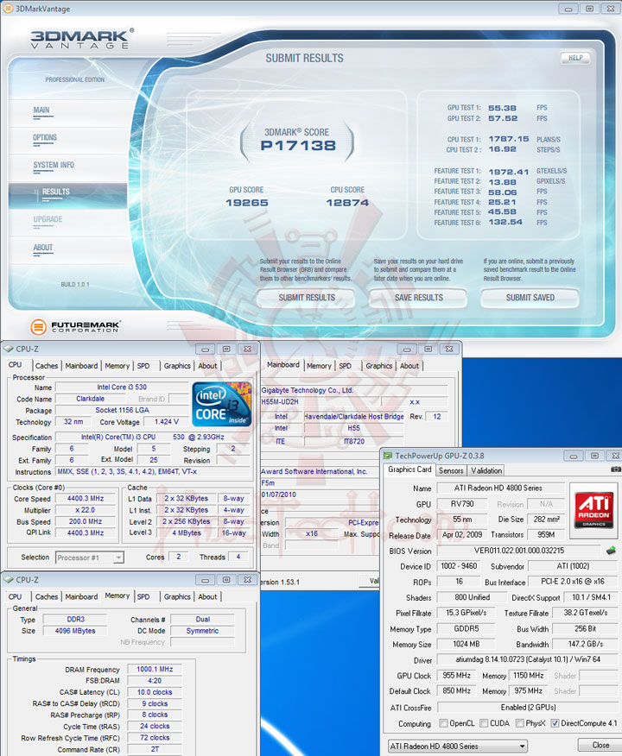Click the ATI CrossFire Enabled (2 GPUs) field
622x756 pixels.
[528, 708]
